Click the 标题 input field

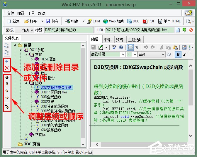click(69, 30)
